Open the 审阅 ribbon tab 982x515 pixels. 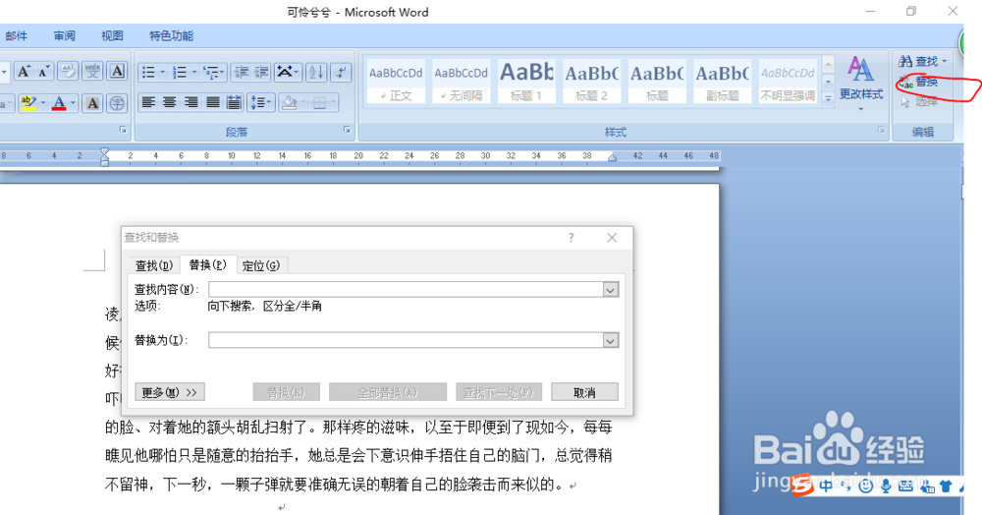[65, 35]
